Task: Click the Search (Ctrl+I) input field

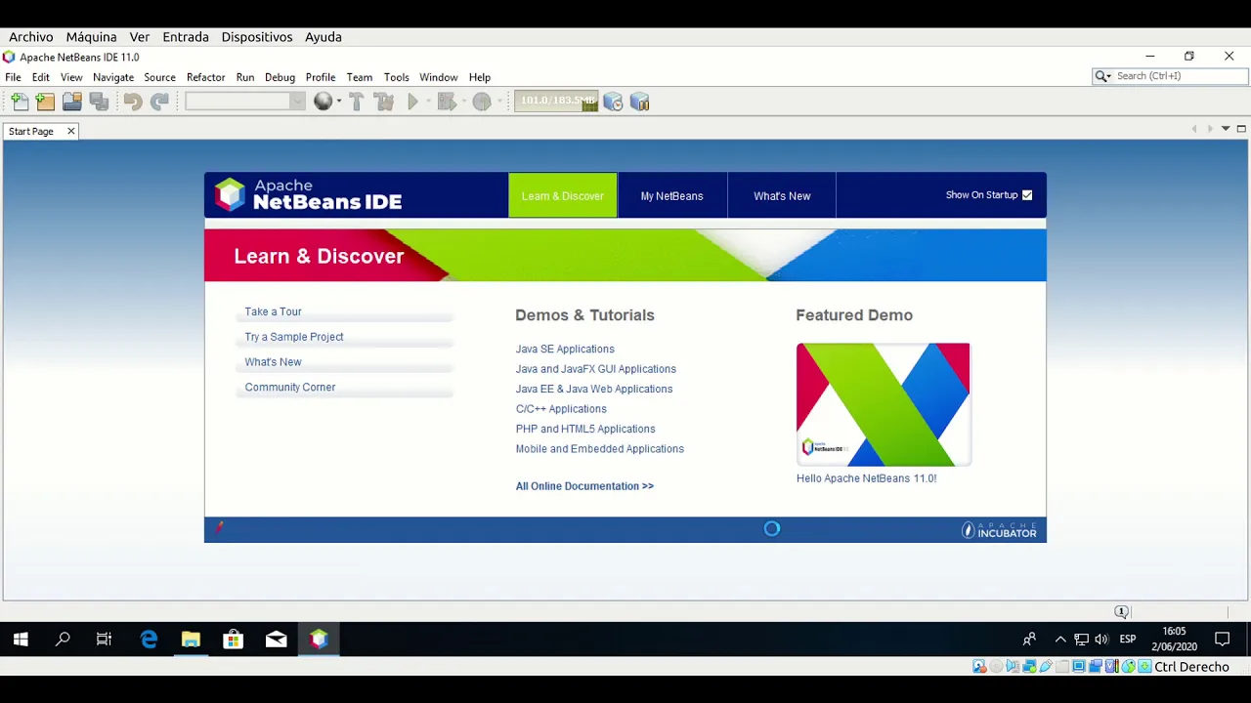Action: (1181, 76)
